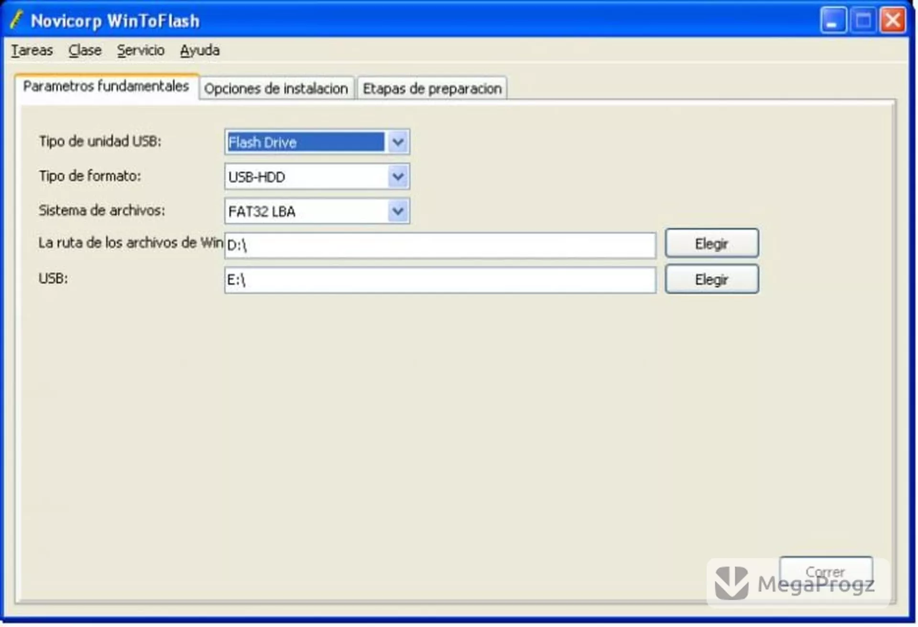Open the Servicio menu
The width and height of the screenshot is (918, 627).
[x=141, y=50]
